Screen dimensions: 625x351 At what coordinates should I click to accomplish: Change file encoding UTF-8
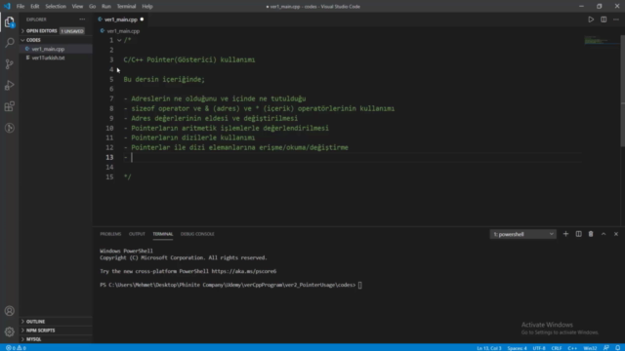coord(538,348)
